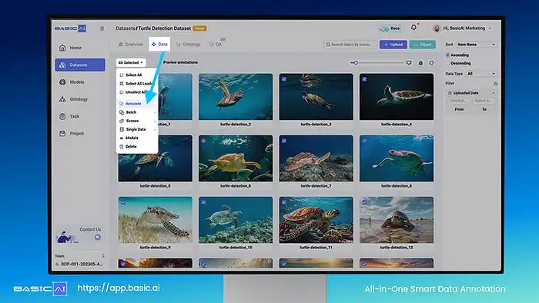Open the Sort Item Name dropdown
The height and width of the screenshot is (303, 539).
coord(477,45)
